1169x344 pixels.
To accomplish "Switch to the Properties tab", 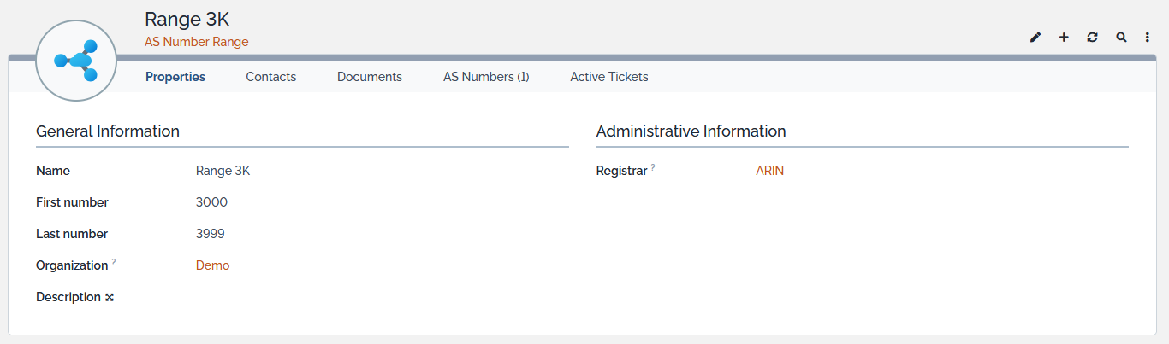I will pos(175,77).
